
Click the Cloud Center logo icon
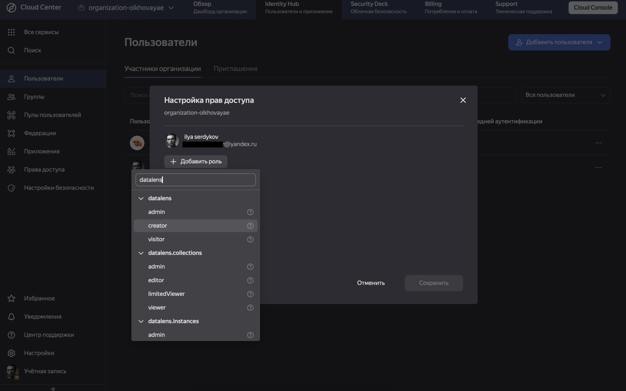click(x=11, y=7)
